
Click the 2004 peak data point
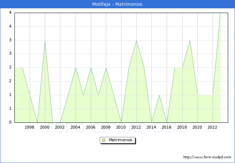pos(76,67)
